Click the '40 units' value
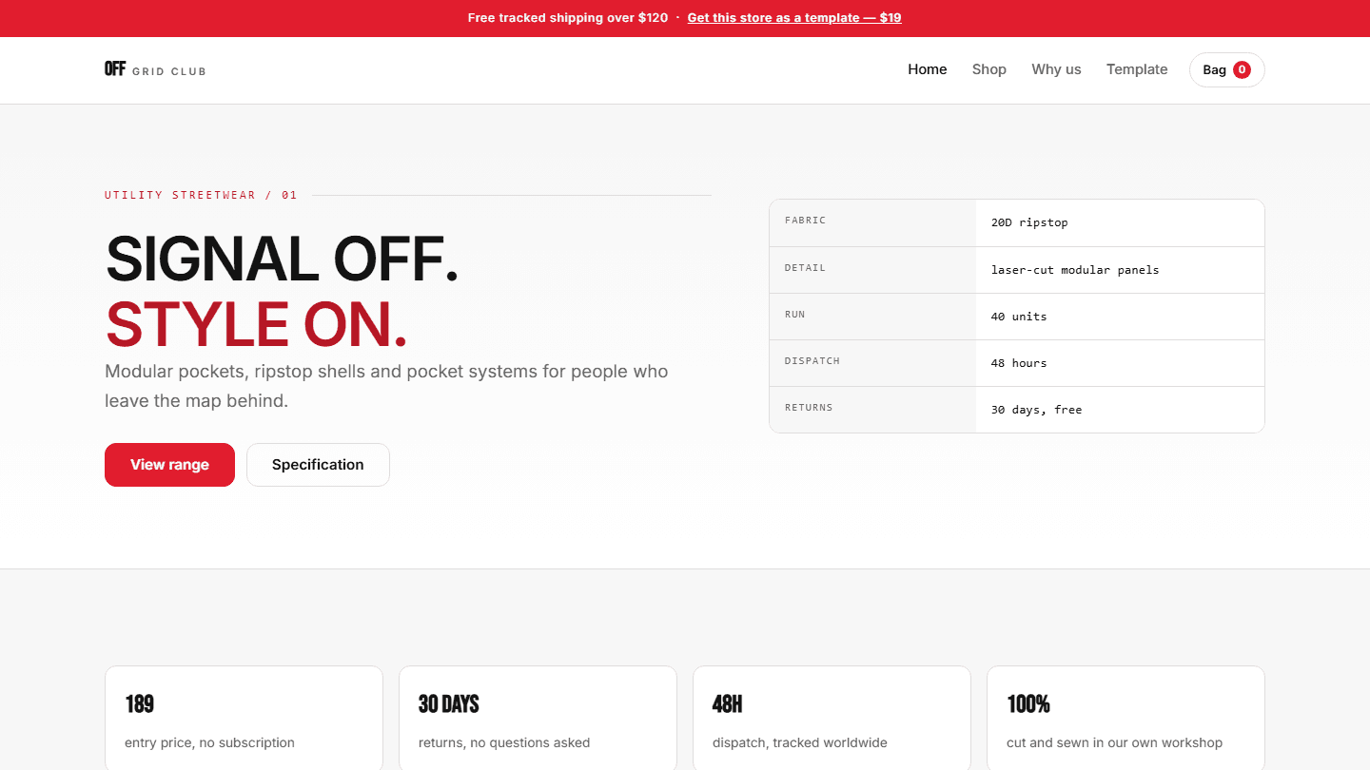 (x=1019, y=317)
